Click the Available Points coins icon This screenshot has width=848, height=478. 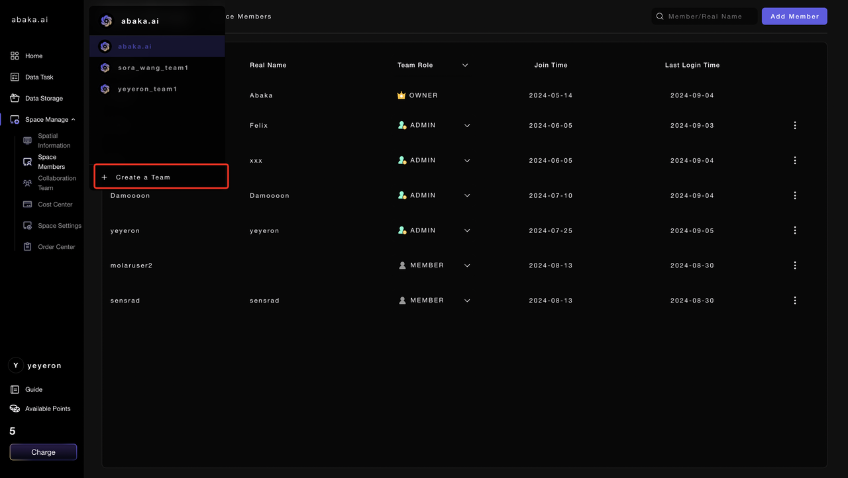tap(15, 409)
